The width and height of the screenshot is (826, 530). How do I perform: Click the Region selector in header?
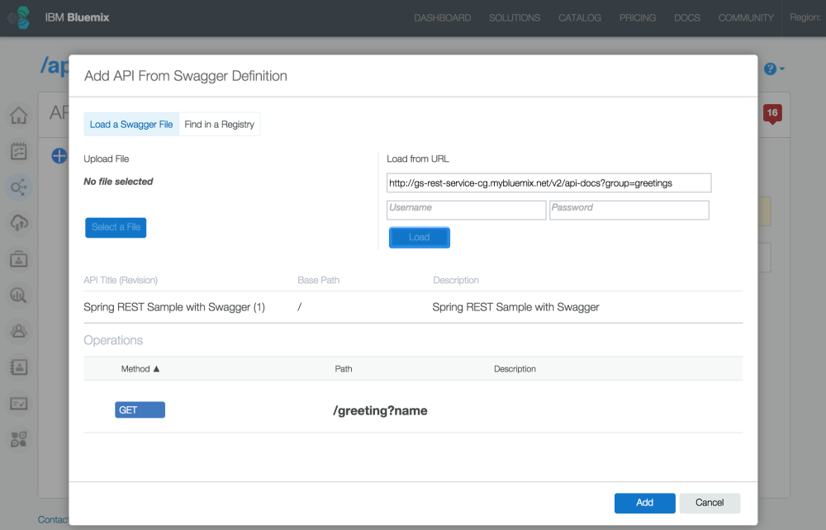[805, 17]
